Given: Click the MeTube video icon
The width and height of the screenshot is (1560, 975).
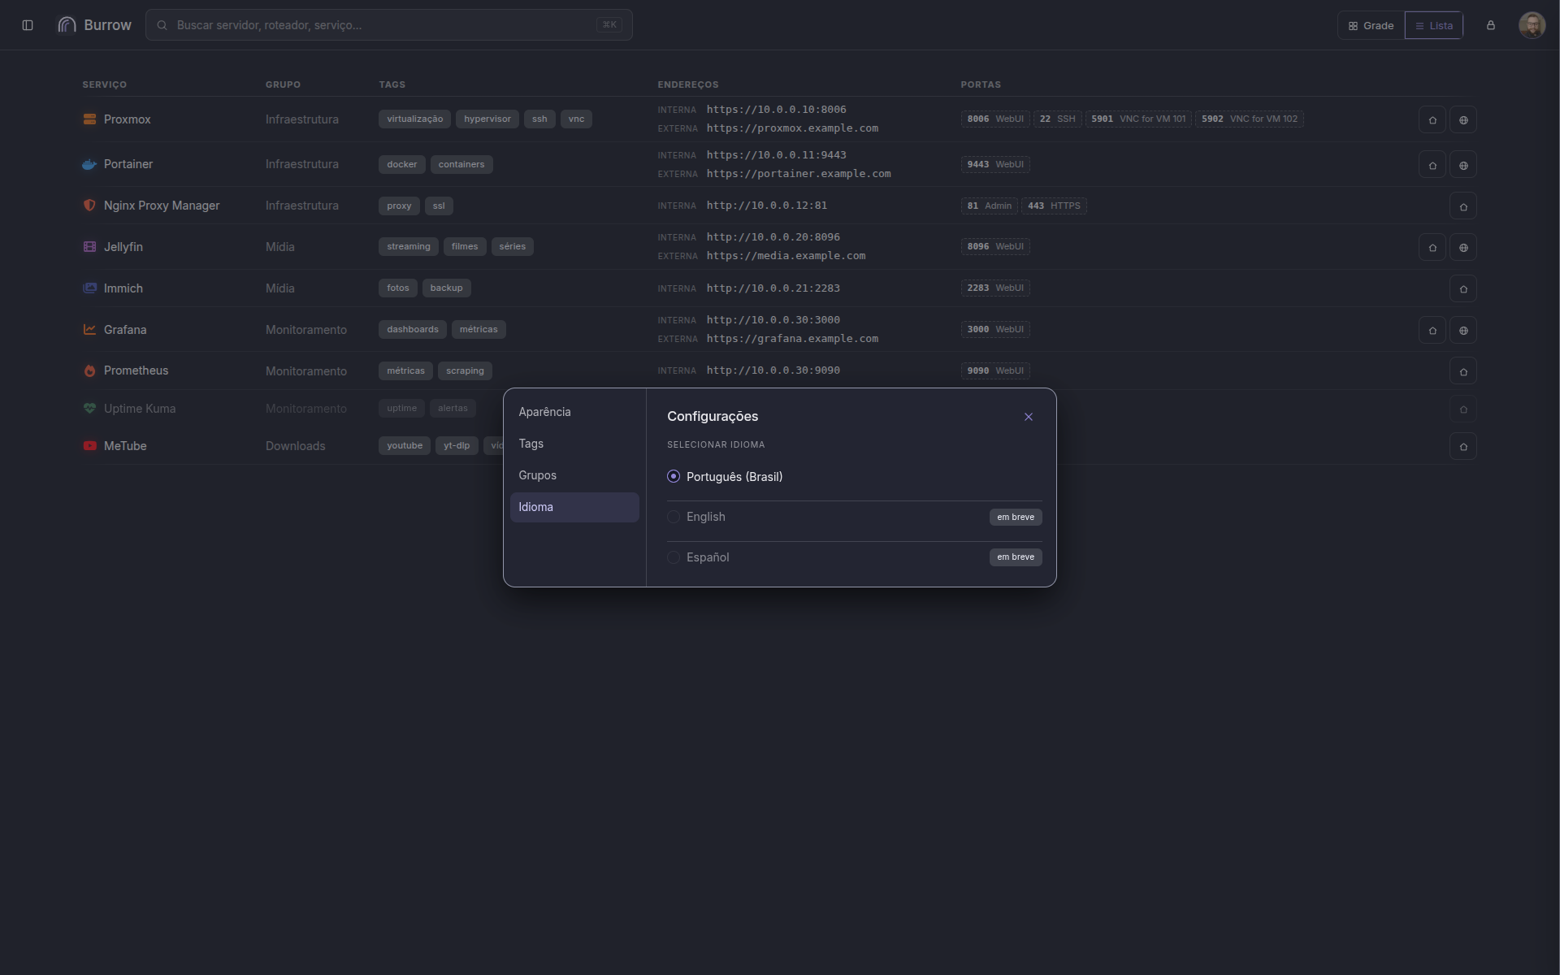Looking at the screenshot, I should [x=89, y=446].
